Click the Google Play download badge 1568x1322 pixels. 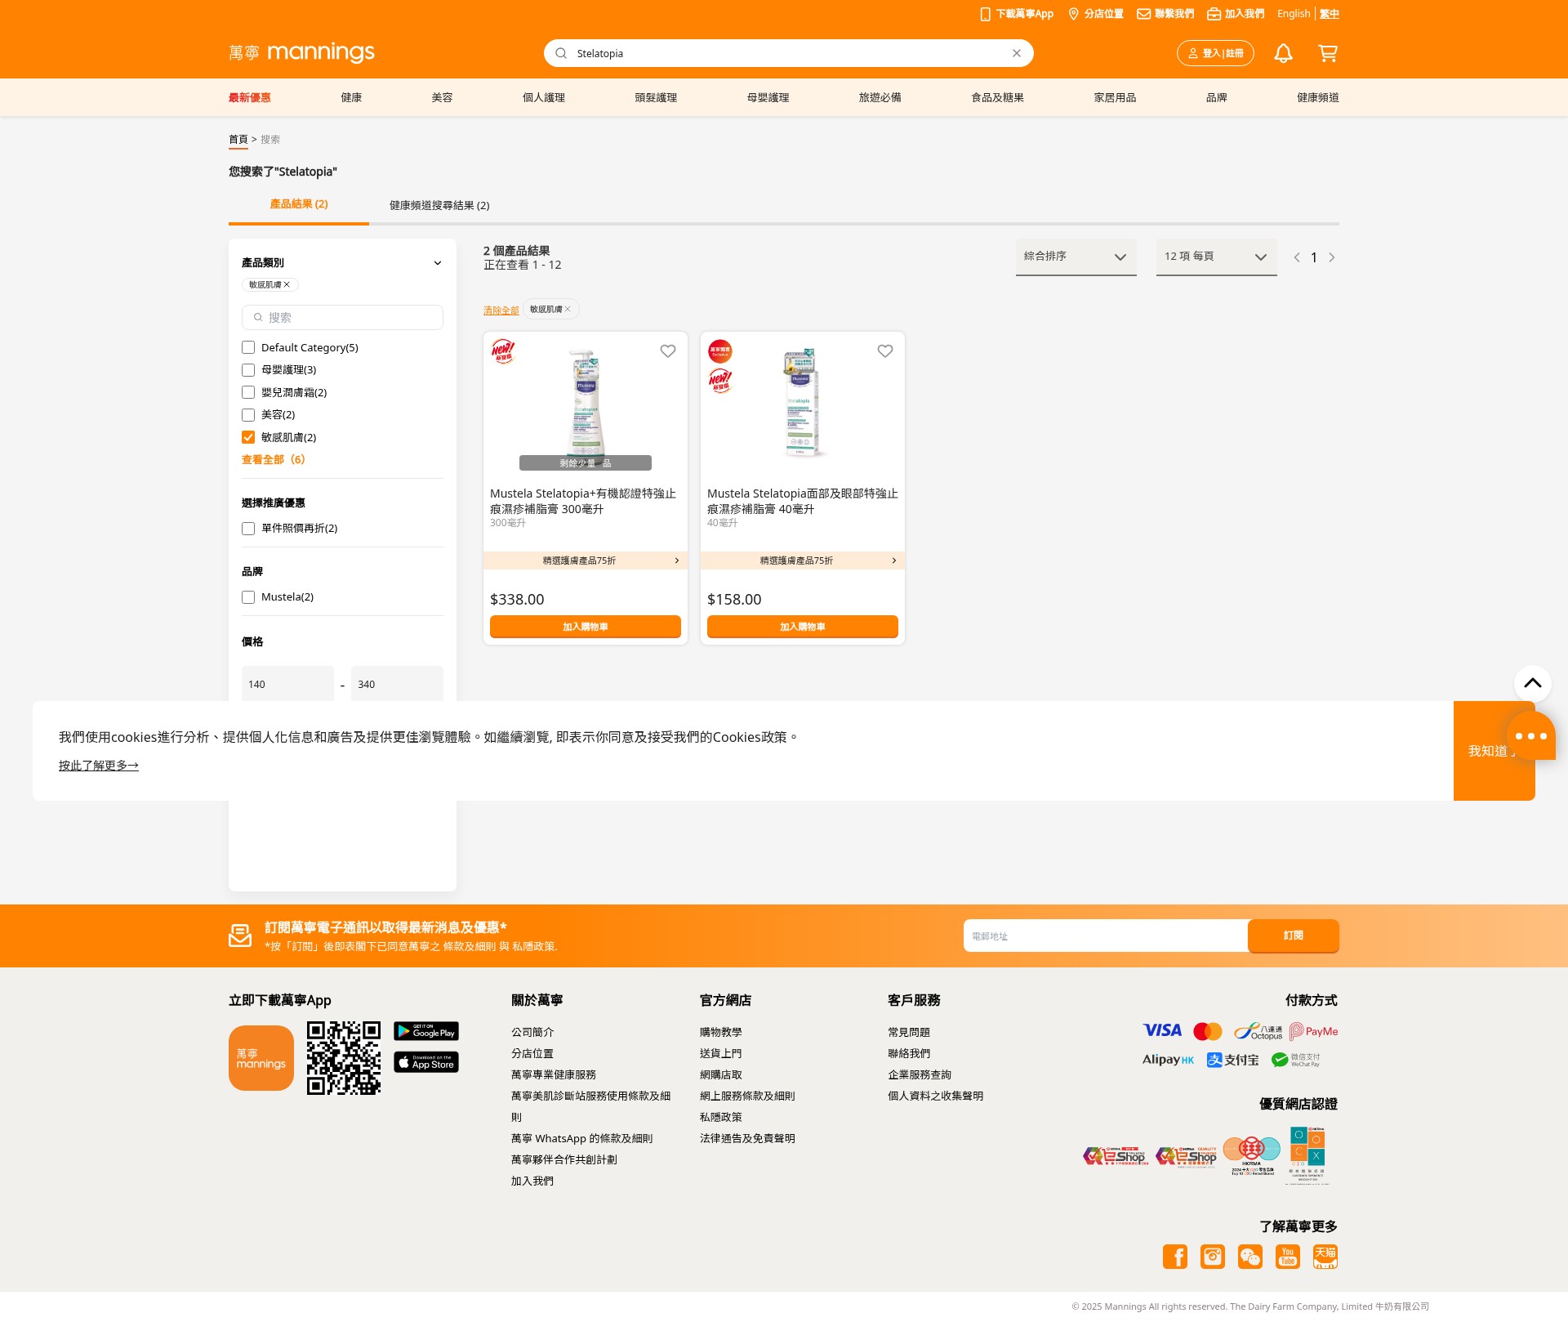coord(426,1031)
